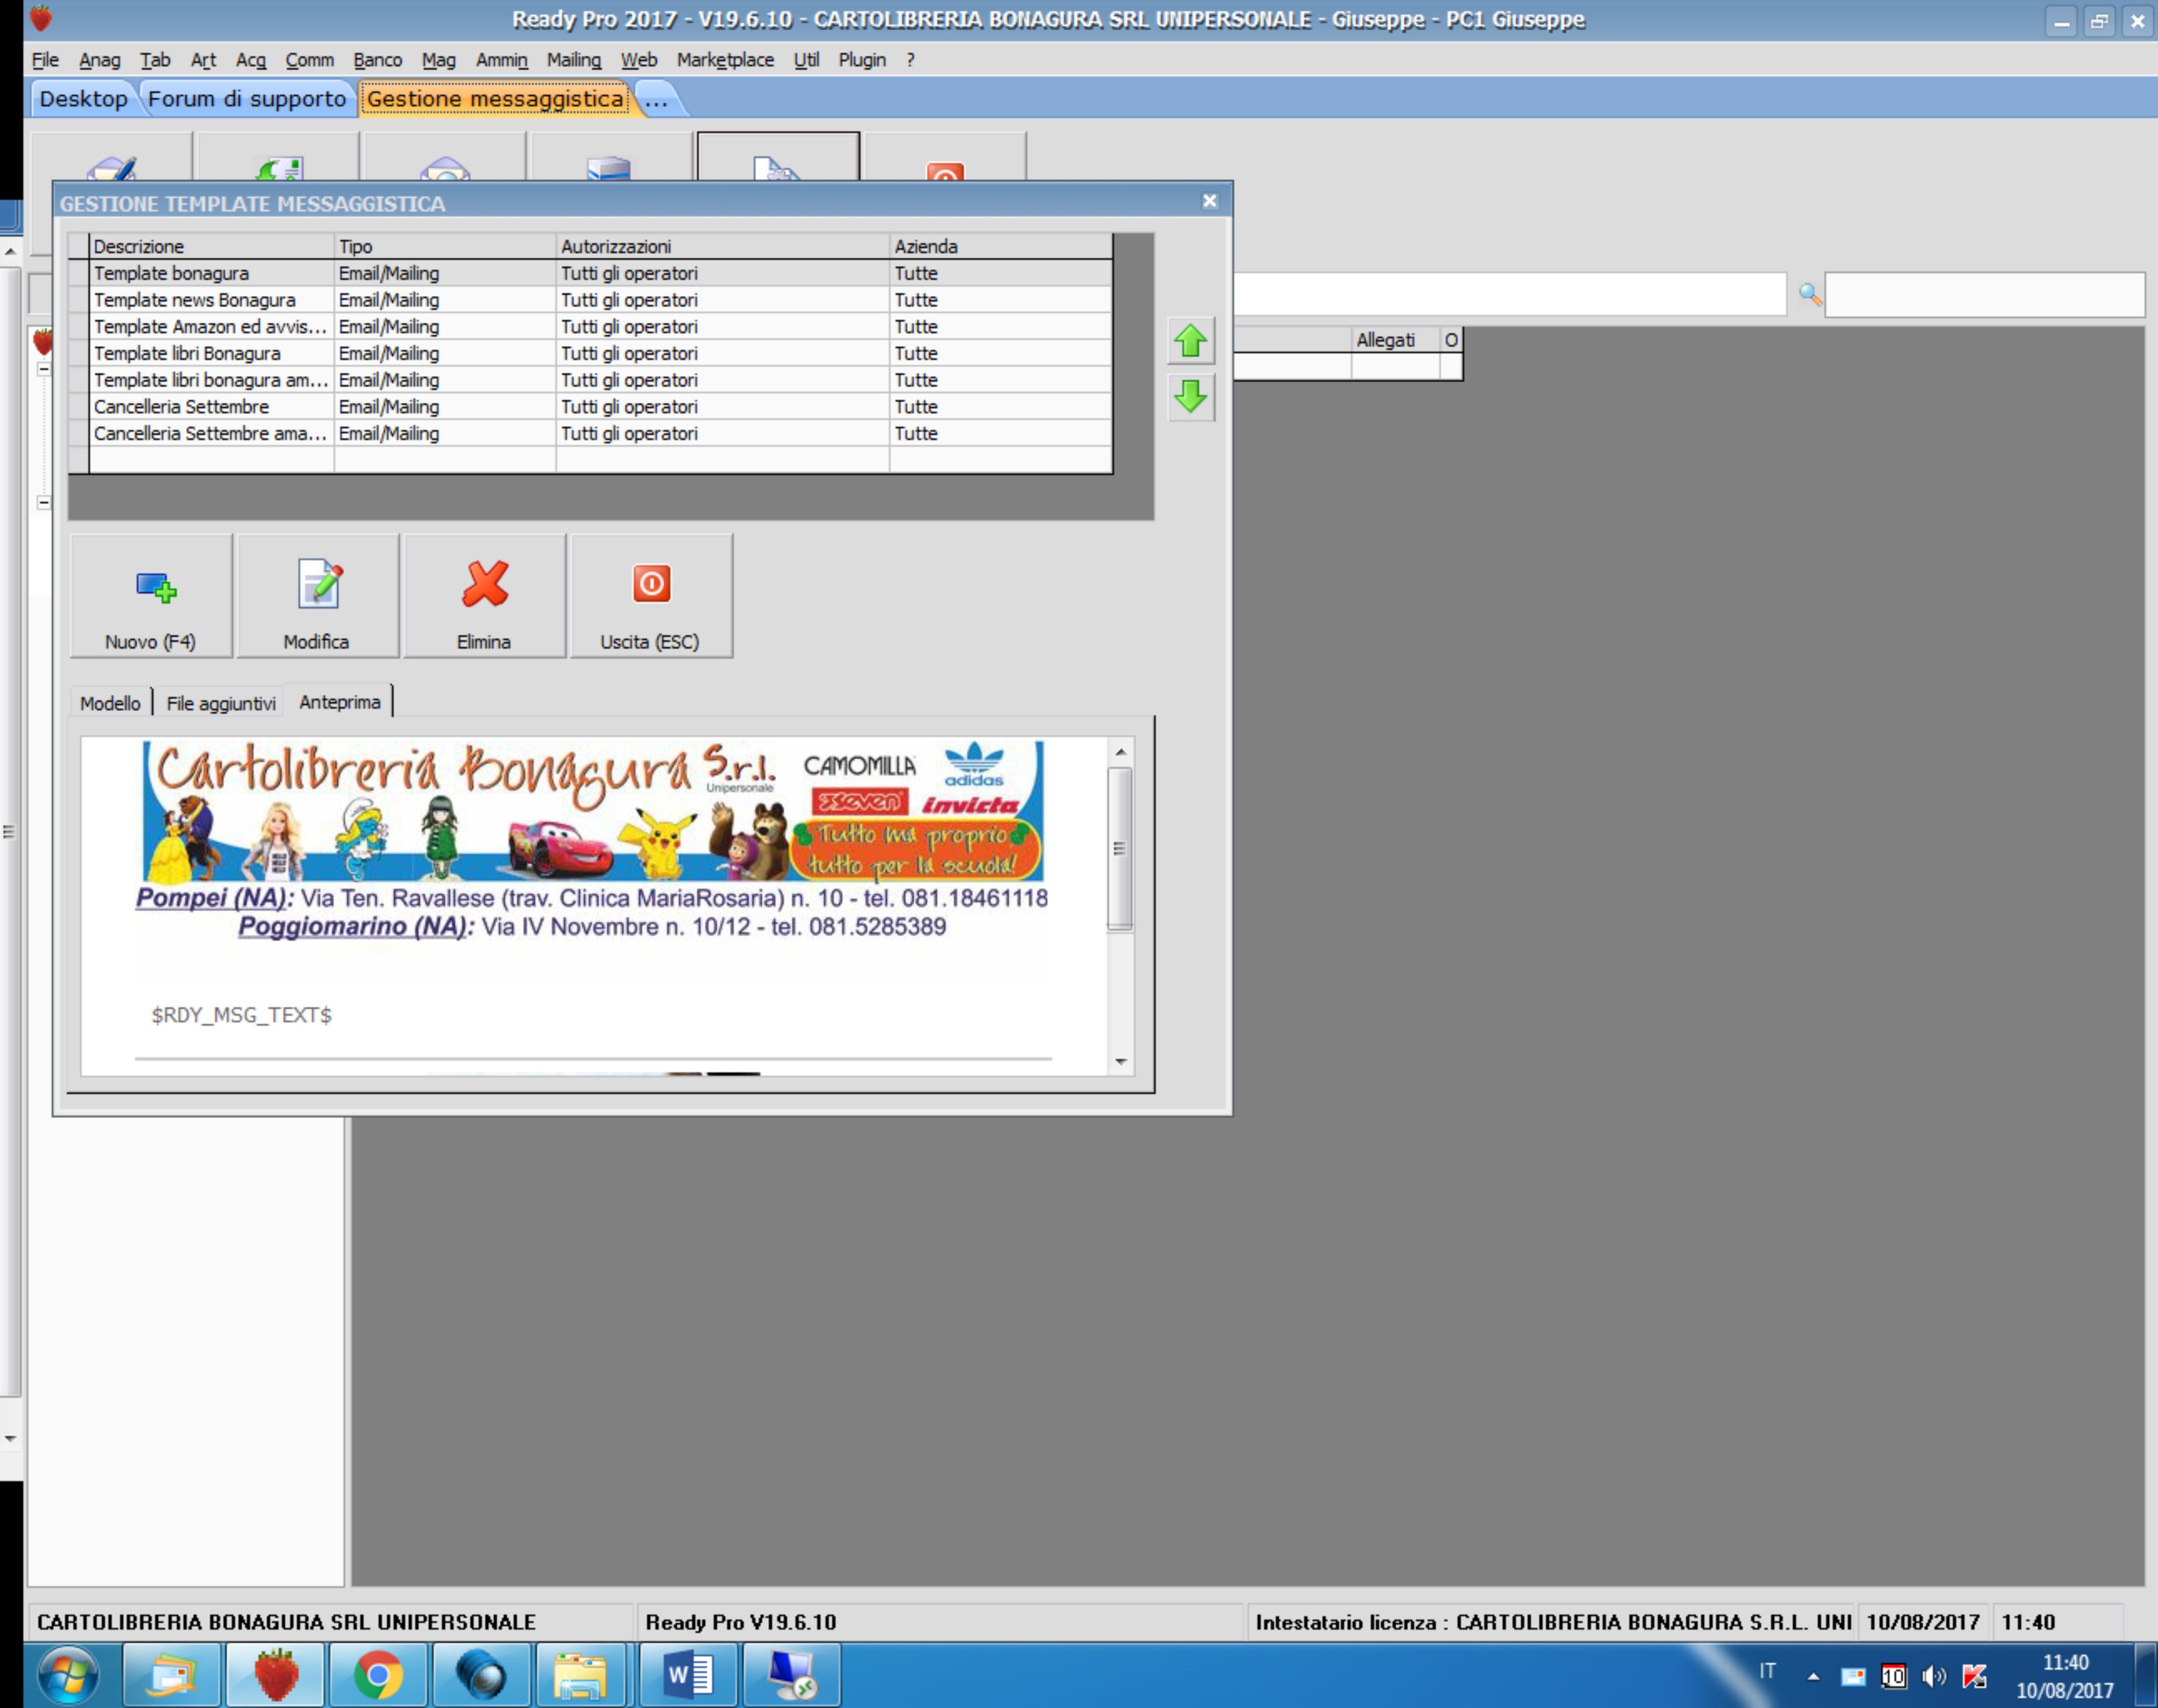Image resolution: width=2158 pixels, height=1708 pixels.
Task: Collapse the upper tree node in the sidebar
Action: (x=44, y=369)
